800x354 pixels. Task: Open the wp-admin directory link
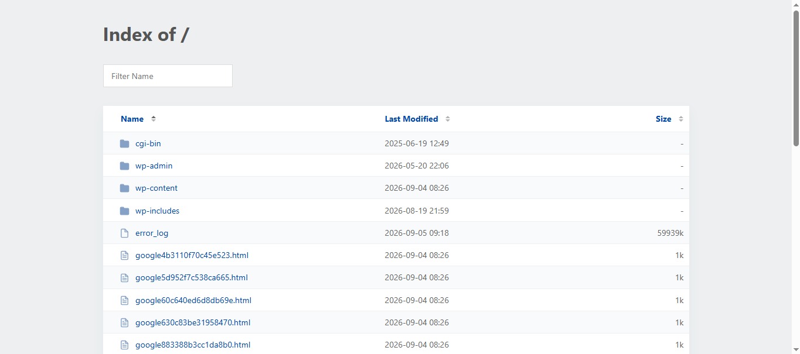[x=154, y=166]
